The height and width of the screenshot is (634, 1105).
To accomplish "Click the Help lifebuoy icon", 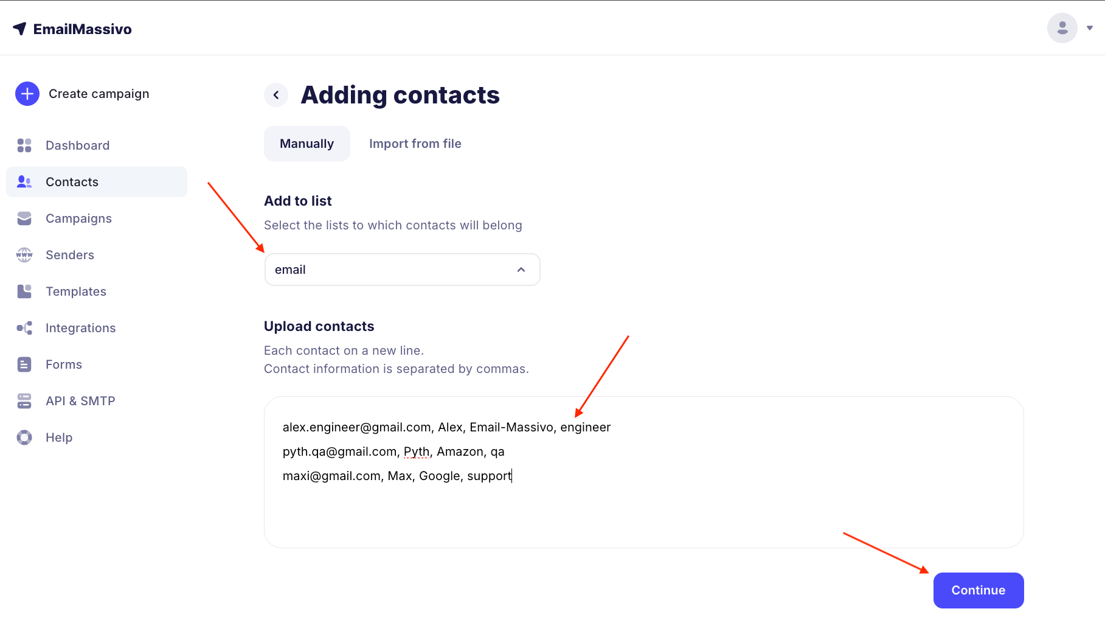I will [x=24, y=437].
